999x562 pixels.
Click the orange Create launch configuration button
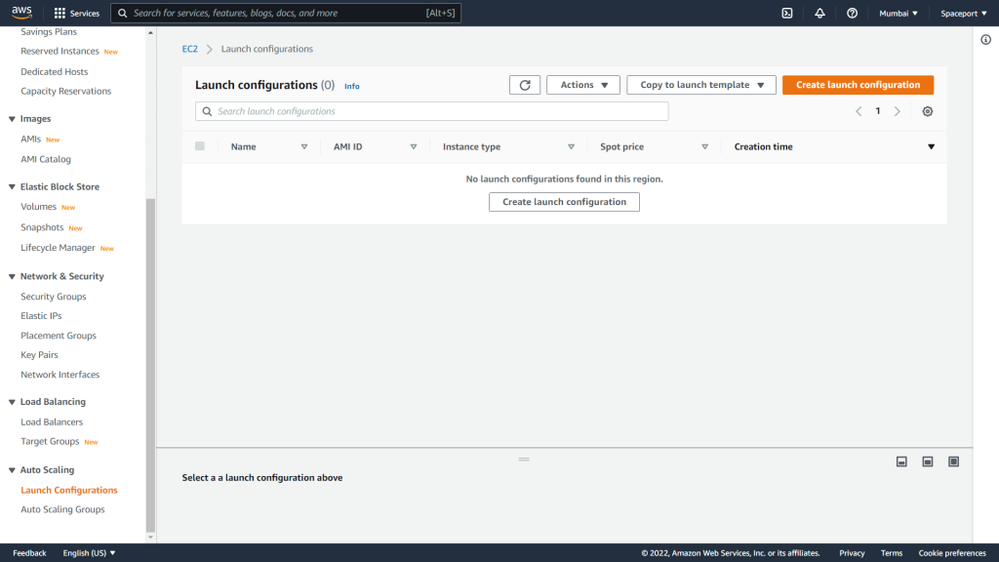[x=859, y=85]
